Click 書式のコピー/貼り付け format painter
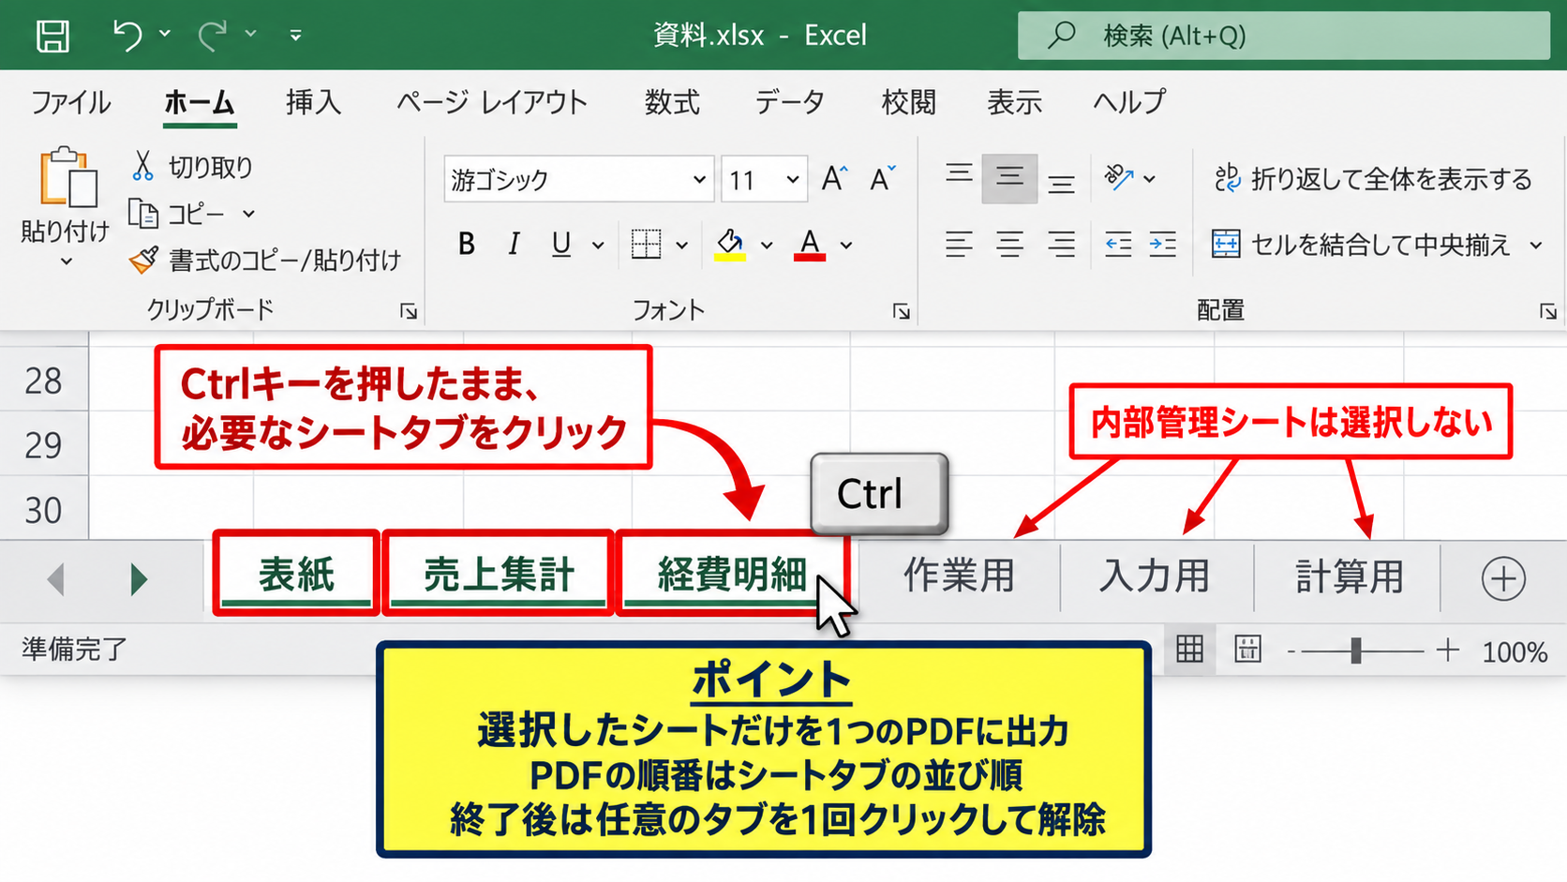 (265, 260)
